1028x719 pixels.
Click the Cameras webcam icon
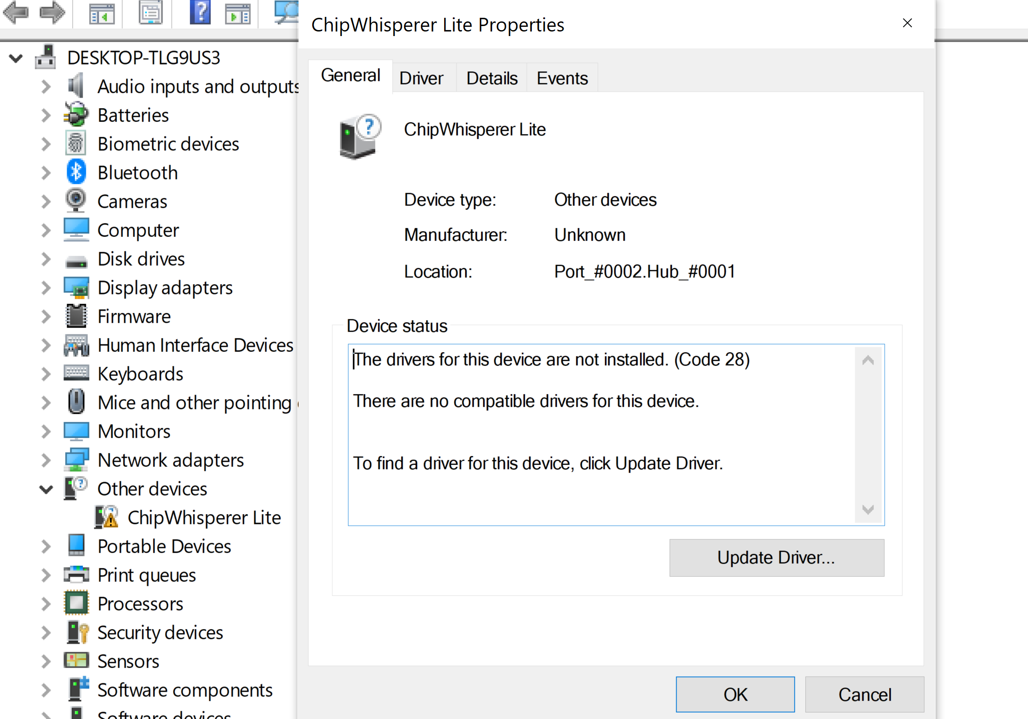click(x=76, y=201)
